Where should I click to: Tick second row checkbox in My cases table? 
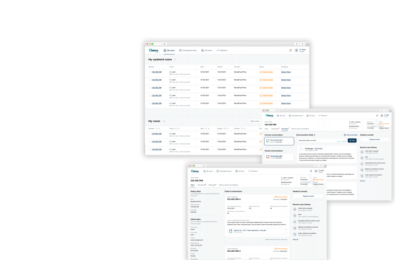click(150, 142)
